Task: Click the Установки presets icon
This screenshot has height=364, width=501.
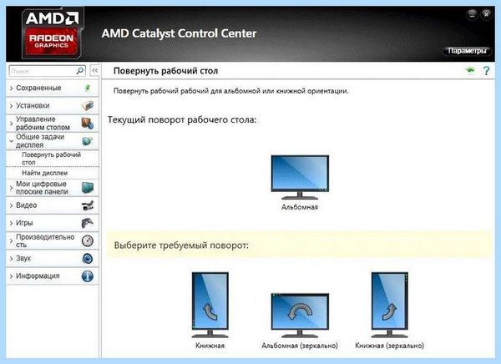Action: click(x=88, y=105)
